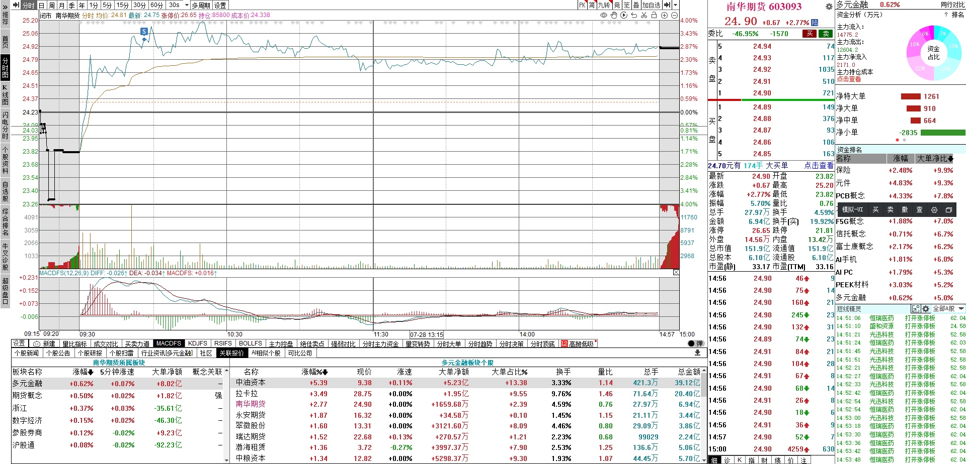
Task: Click the 九转 indicator button
Action: (604, 5)
